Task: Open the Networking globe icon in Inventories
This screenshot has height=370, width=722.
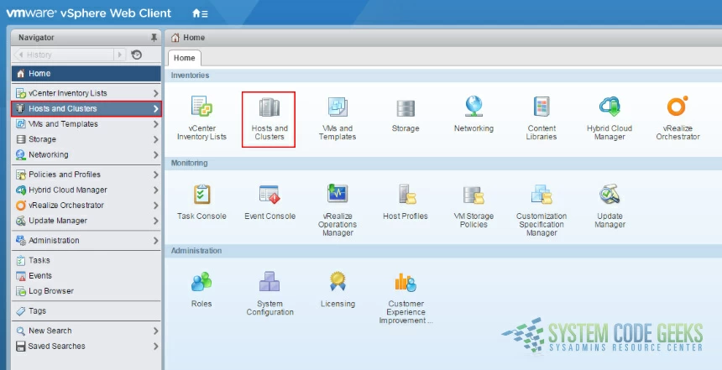Action: 473,107
